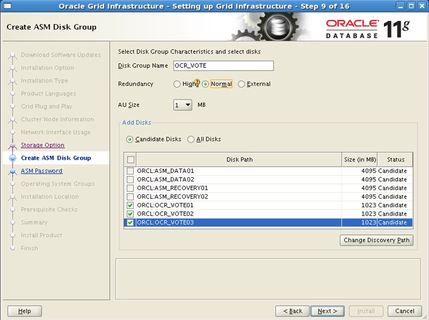Select External redundancy option
This screenshot has width=429, height=320.
point(241,84)
